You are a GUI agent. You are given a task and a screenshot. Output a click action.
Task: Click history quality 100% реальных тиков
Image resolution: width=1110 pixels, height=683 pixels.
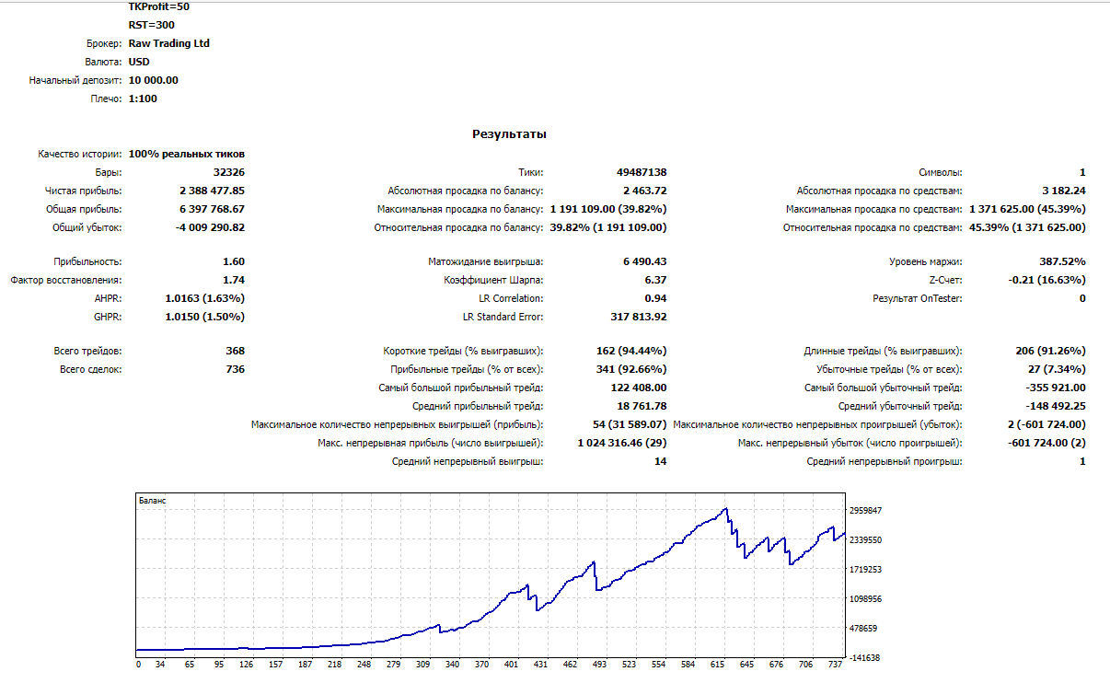pyautogui.click(x=187, y=154)
